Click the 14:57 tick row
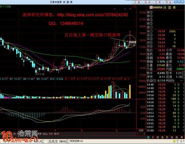 [165, 127]
